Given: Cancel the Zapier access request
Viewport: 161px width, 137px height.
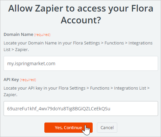Looking at the screenshot, I should click(107, 127).
